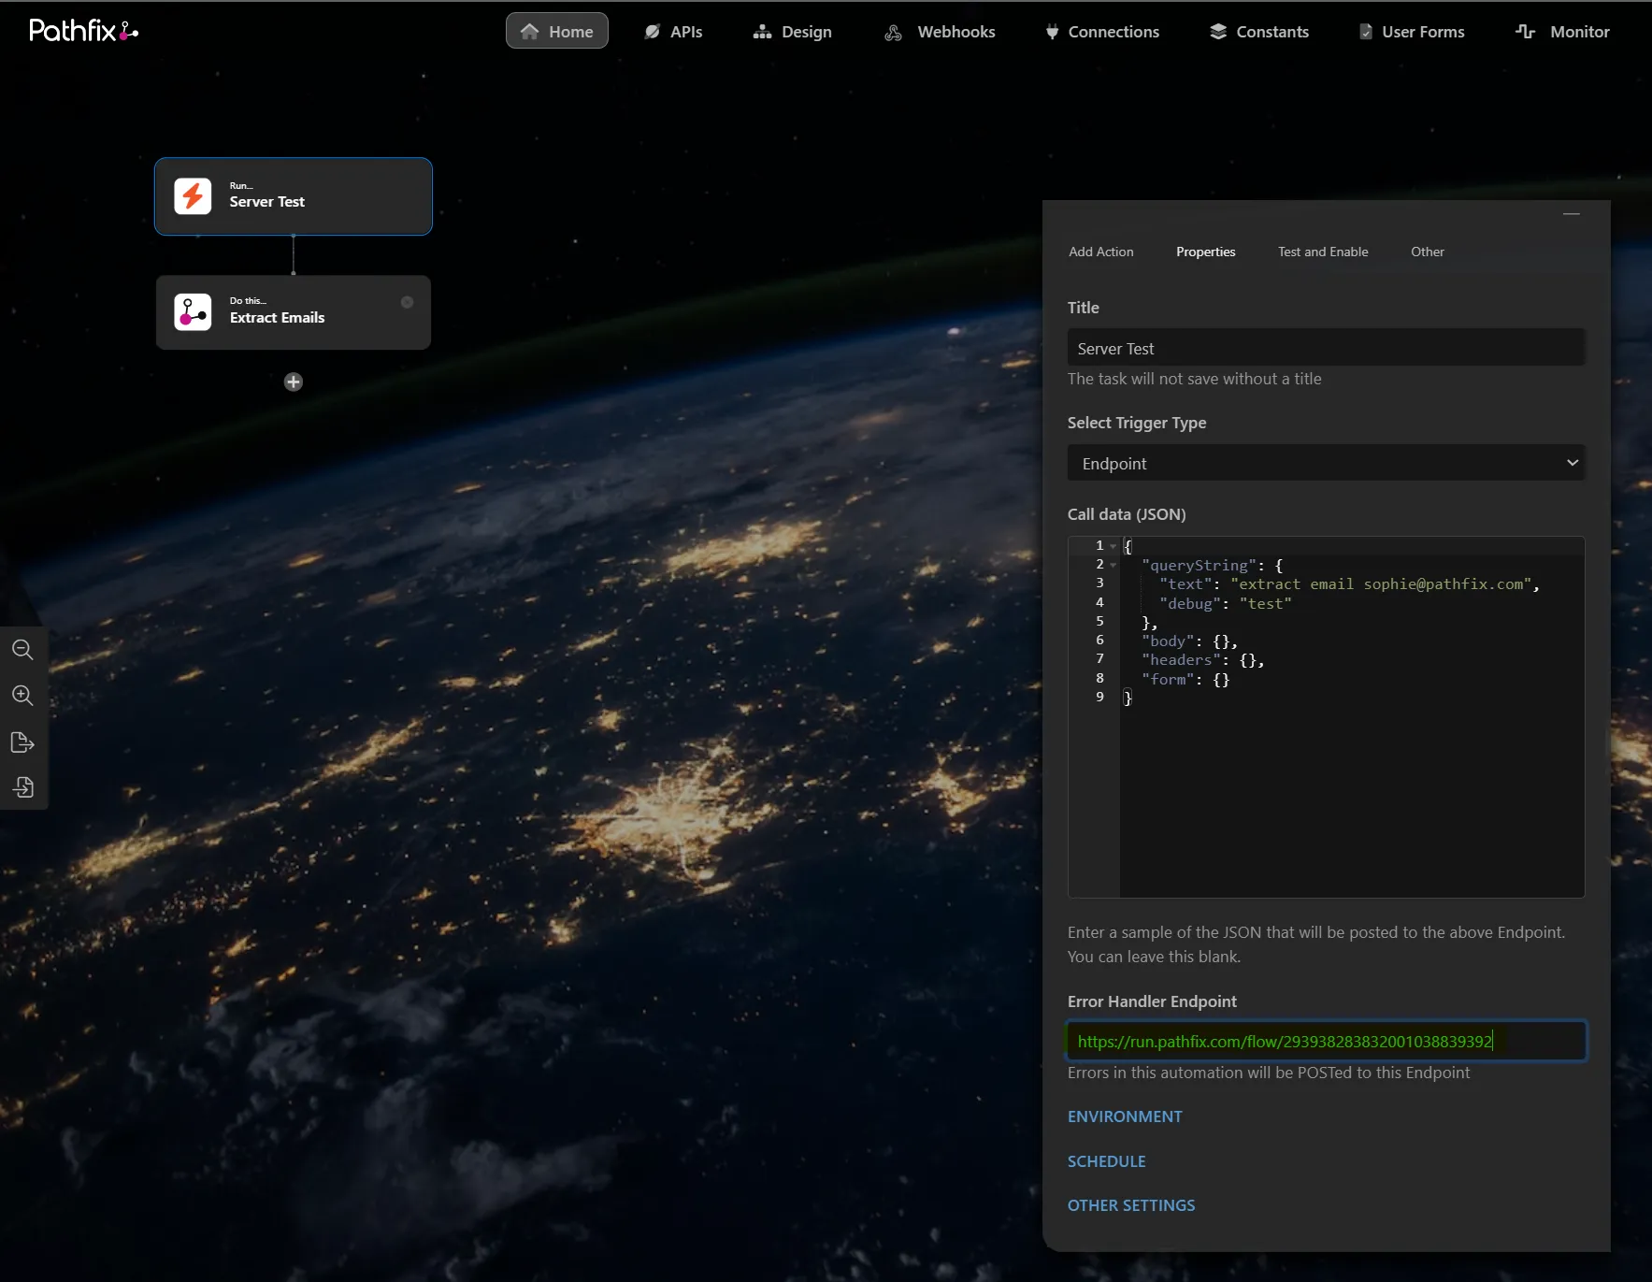The height and width of the screenshot is (1282, 1652).
Task: Expand the ENVIRONMENT section
Action: (1125, 1116)
